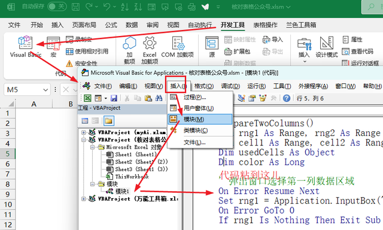Switch to the 开始 ribbon tab
Image resolution: width=383 pixels, height=230 pixels.
click(x=37, y=25)
